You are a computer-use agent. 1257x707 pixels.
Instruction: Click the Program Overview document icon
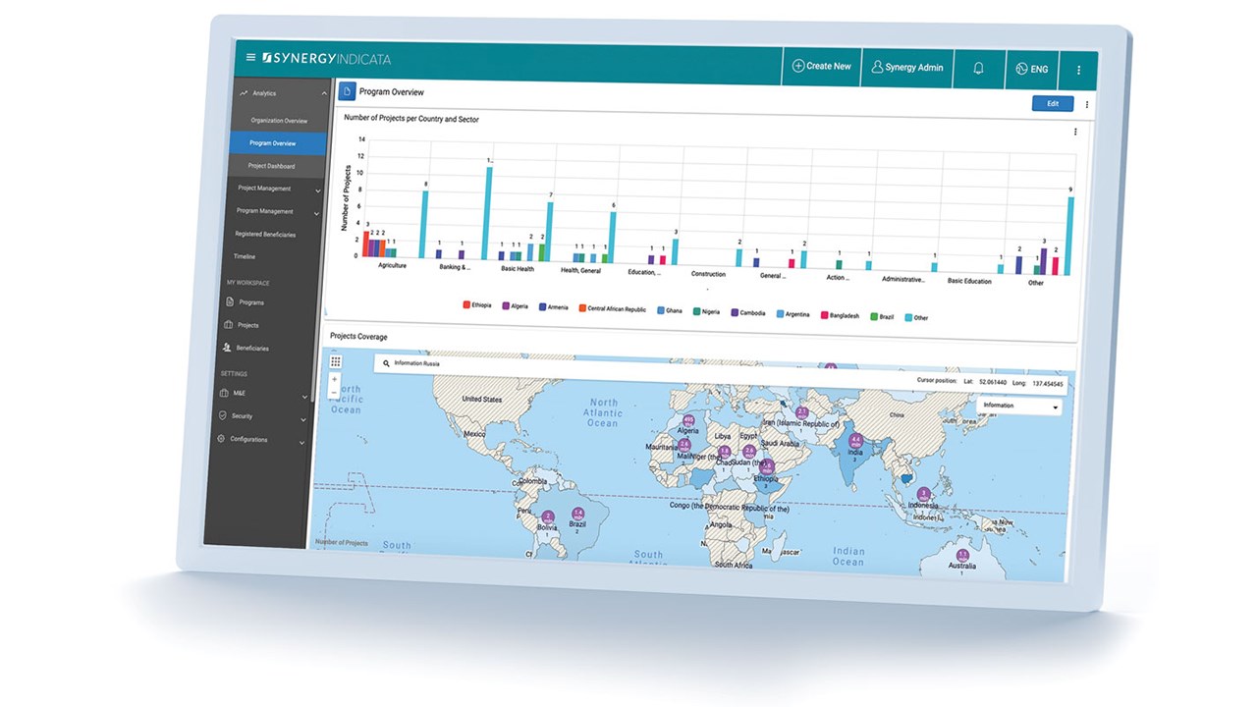[346, 91]
